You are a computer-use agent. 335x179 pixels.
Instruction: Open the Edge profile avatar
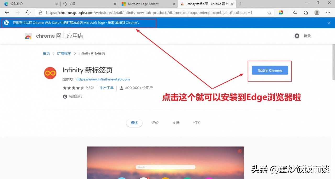(x=317, y=12)
